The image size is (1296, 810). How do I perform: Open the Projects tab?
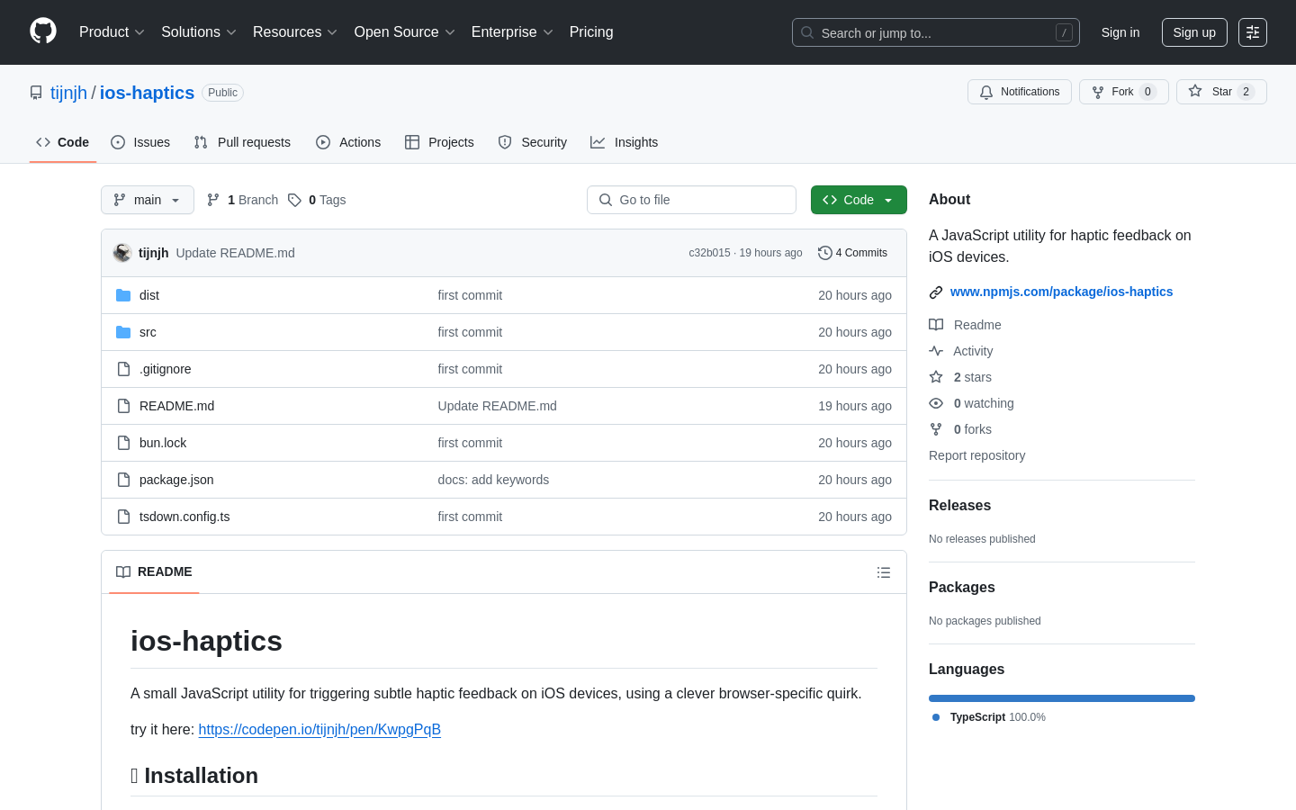[x=439, y=142]
